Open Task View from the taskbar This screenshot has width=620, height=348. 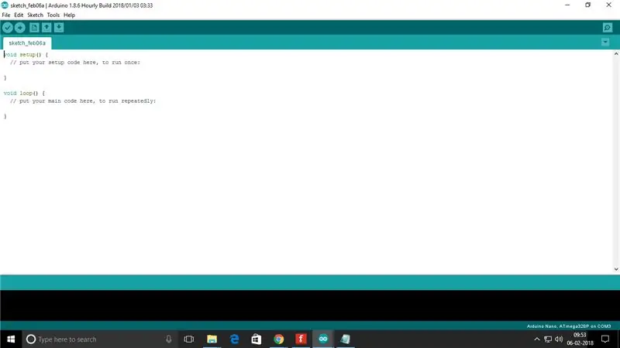pyautogui.click(x=189, y=339)
